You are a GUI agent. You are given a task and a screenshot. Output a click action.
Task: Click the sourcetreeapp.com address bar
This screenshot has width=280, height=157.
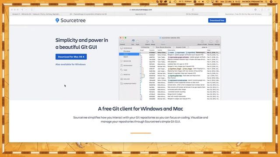pyautogui.click(x=141, y=10)
